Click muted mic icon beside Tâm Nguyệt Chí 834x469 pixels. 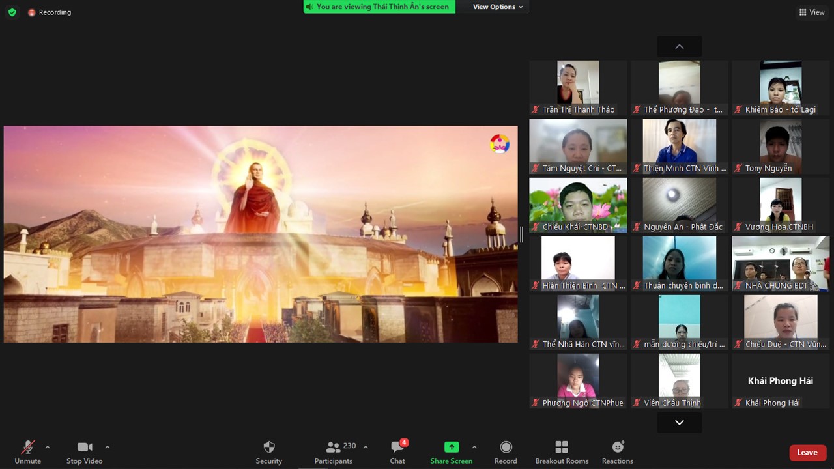(536, 168)
